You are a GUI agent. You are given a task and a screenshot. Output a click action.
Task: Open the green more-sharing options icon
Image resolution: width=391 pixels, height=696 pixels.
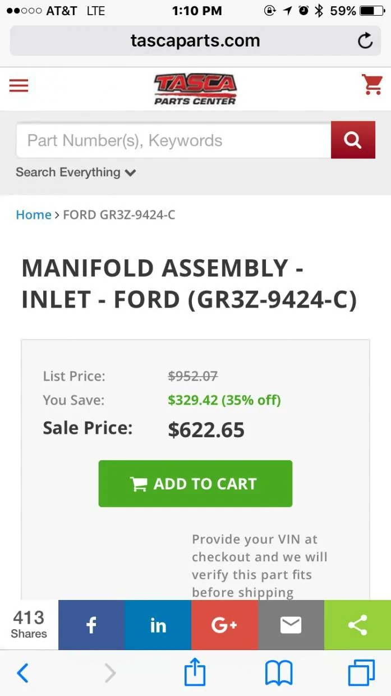[357, 625]
